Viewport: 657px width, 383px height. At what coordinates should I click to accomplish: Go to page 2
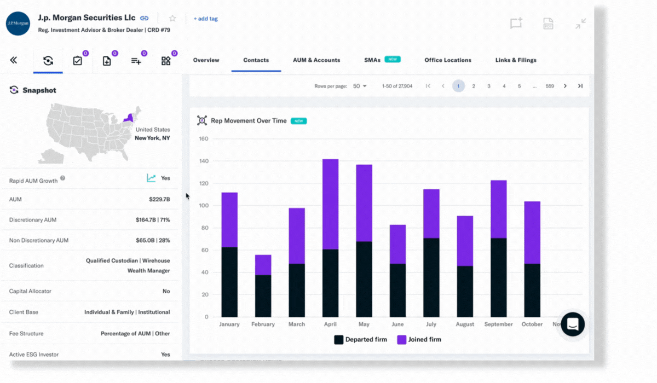[x=474, y=86]
